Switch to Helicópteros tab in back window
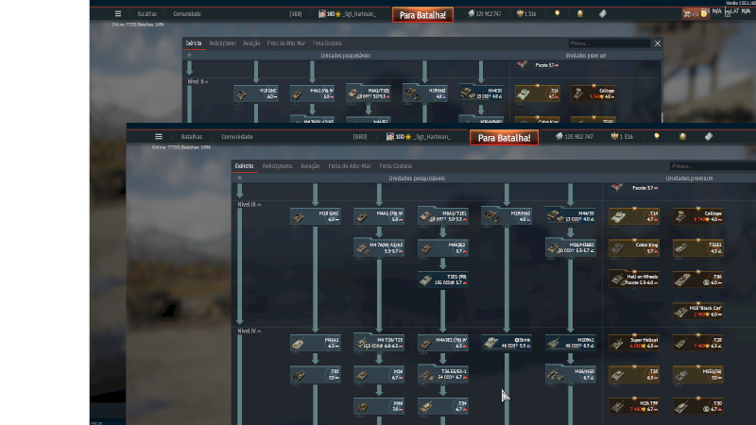 tap(223, 43)
